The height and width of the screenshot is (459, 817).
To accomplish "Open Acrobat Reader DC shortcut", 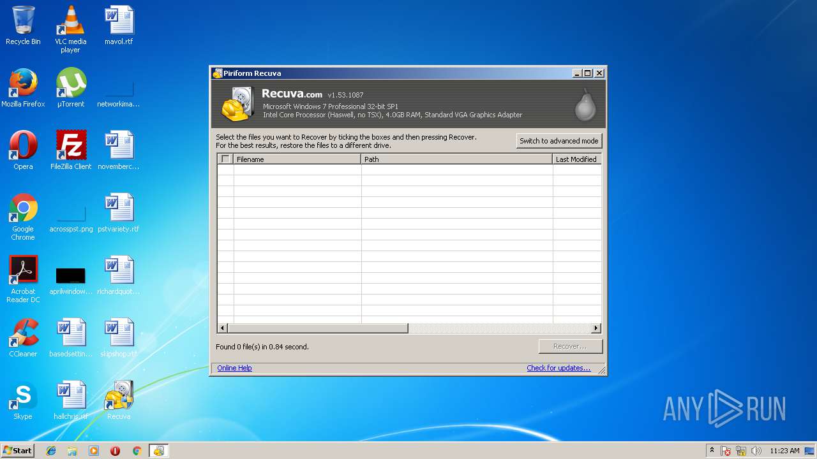I will point(23,279).
